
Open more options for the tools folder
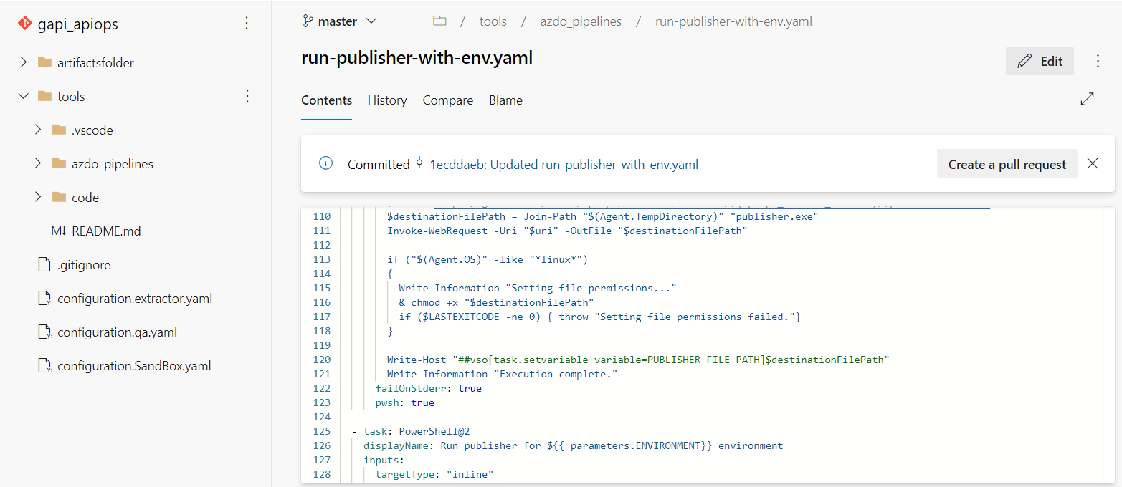coord(247,96)
